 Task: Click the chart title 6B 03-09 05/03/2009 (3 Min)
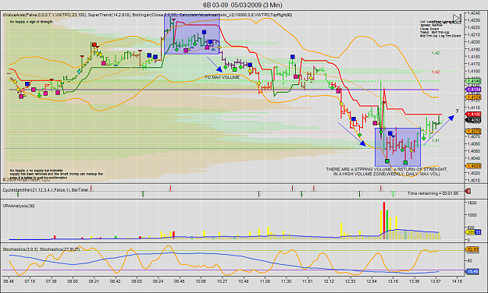[243, 5]
